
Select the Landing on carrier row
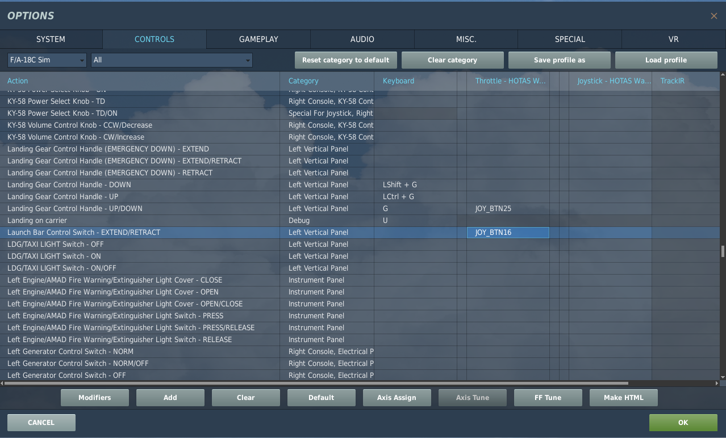click(x=360, y=221)
